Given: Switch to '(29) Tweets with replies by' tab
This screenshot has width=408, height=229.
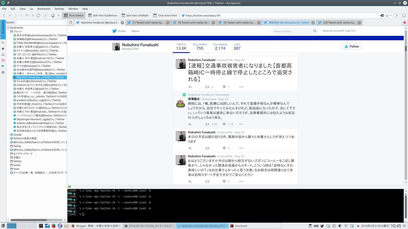Looking at the screenshot, I should [339, 22].
